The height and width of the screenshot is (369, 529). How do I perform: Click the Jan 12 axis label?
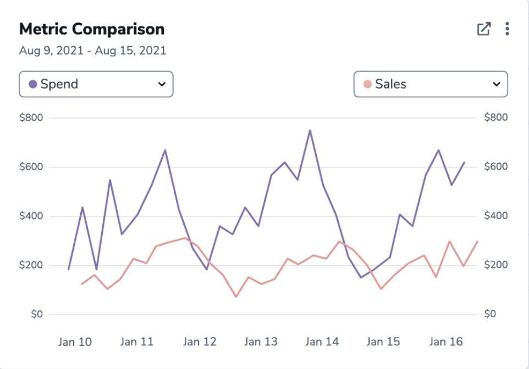tap(200, 341)
